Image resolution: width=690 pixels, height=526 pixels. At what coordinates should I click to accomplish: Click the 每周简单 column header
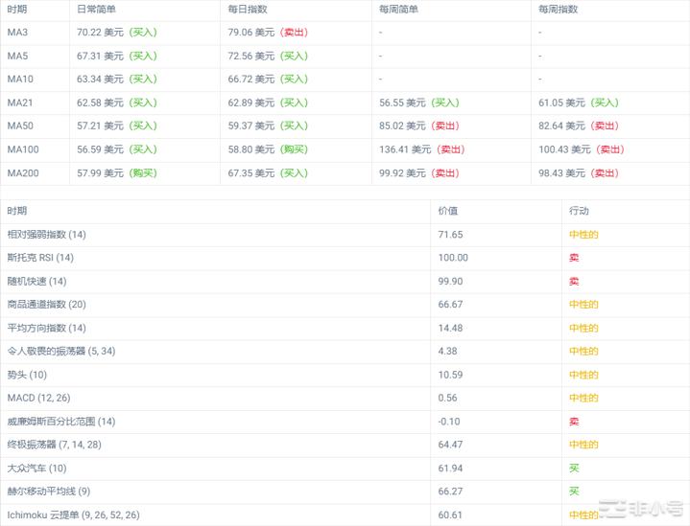tap(399, 9)
